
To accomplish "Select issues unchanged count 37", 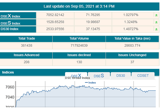I will pyautogui.click(x=132, y=62).
